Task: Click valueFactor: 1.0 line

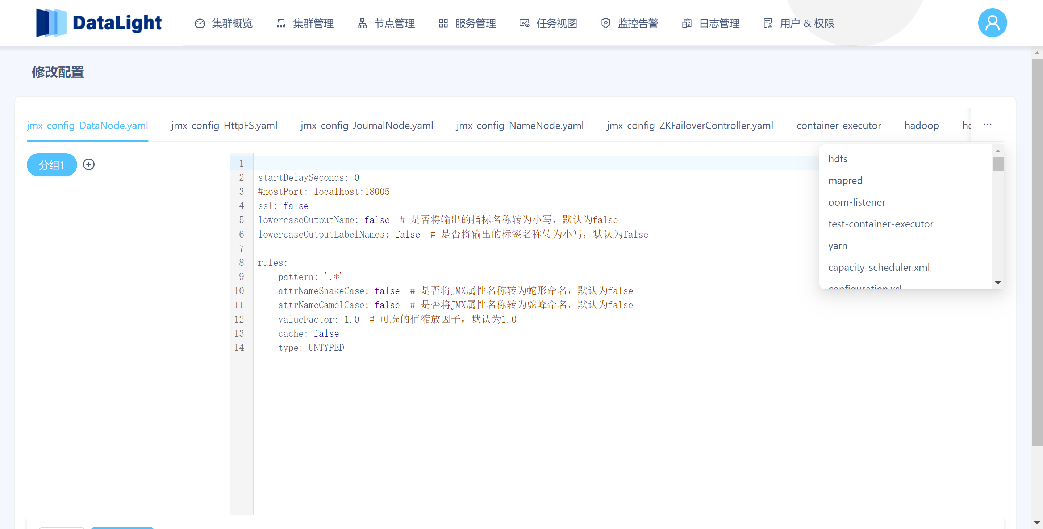Action: coord(397,320)
